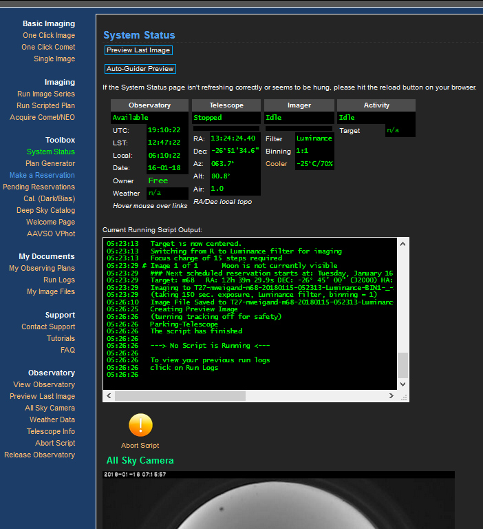This screenshot has width=483, height=529.
Task: Open the Deep Sky Catalog link
Action: tap(45, 210)
